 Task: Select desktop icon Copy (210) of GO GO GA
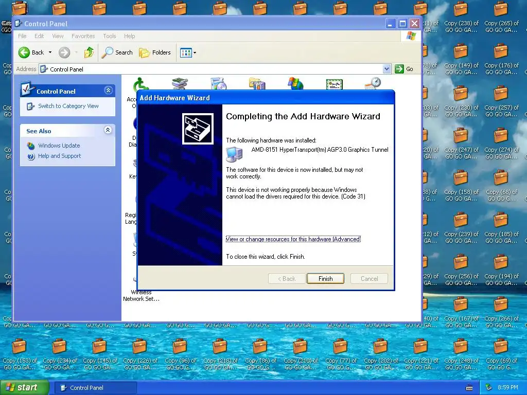[301, 354]
